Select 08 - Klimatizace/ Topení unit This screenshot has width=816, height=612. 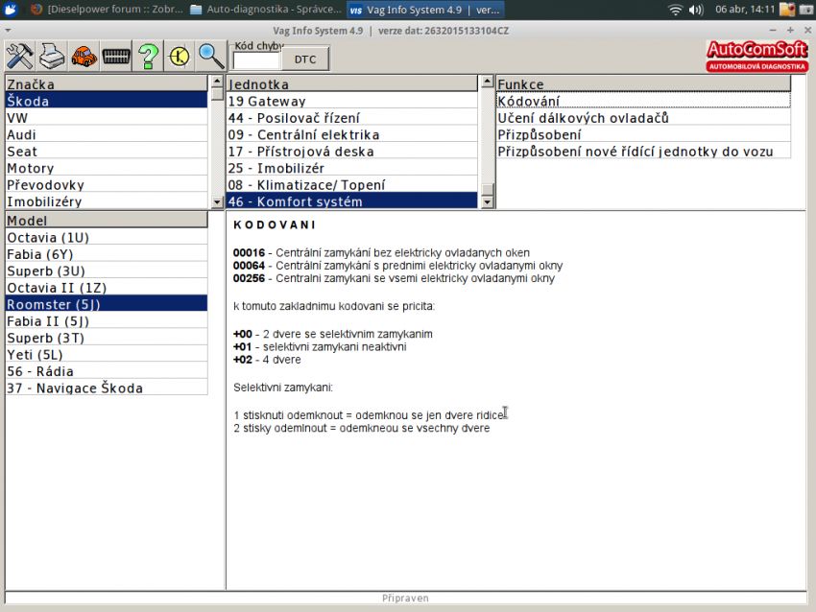click(351, 184)
